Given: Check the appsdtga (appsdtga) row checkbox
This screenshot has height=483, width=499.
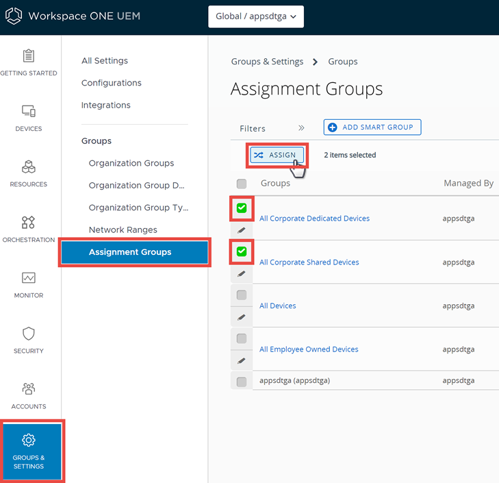Looking at the screenshot, I should tap(242, 382).
